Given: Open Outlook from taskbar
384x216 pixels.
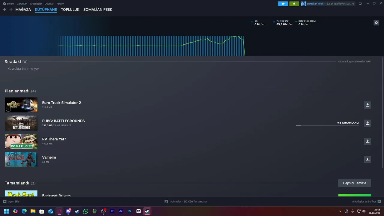Looking at the screenshot, I should (50, 211).
